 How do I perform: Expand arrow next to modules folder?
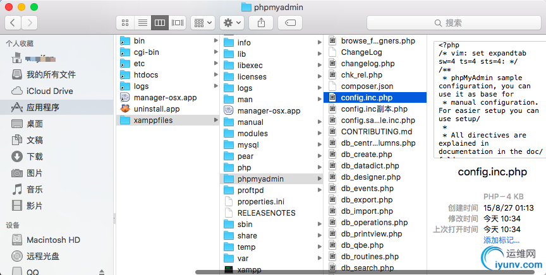pyautogui.click(x=319, y=133)
